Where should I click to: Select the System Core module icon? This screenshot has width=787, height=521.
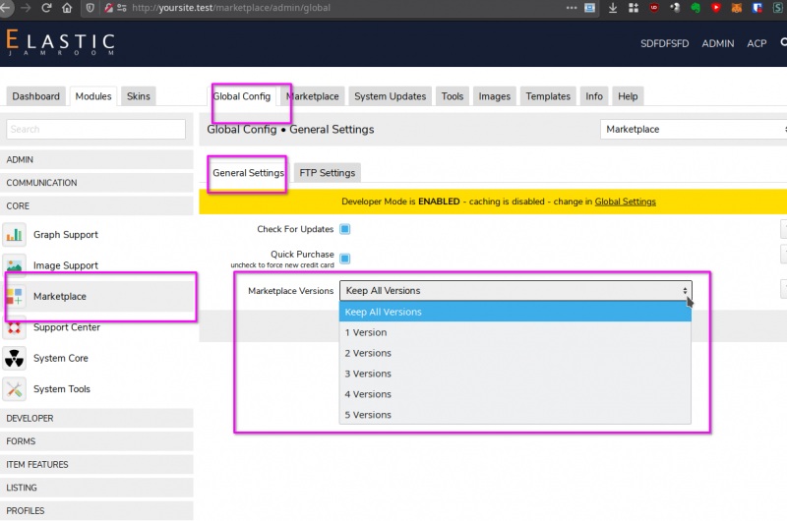(x=15, y=358)
